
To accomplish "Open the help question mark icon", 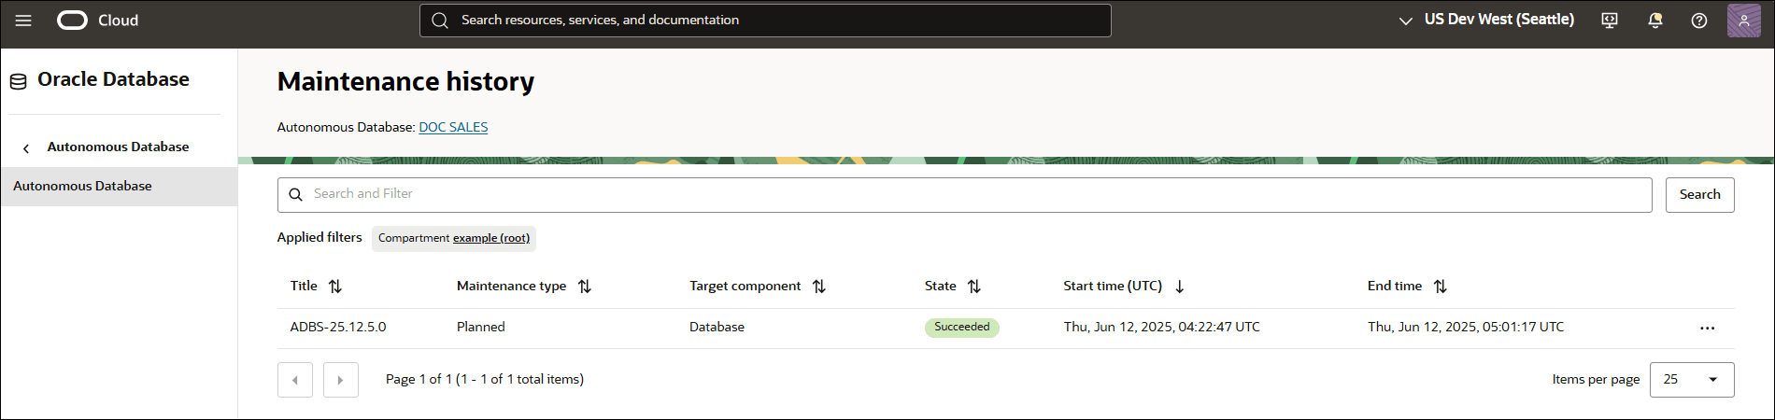I will point(1699,21).
